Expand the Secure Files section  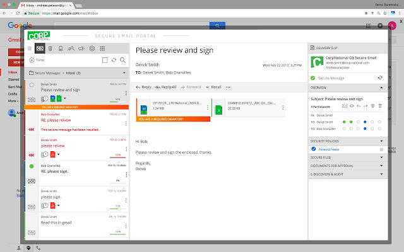pos(381,157)
